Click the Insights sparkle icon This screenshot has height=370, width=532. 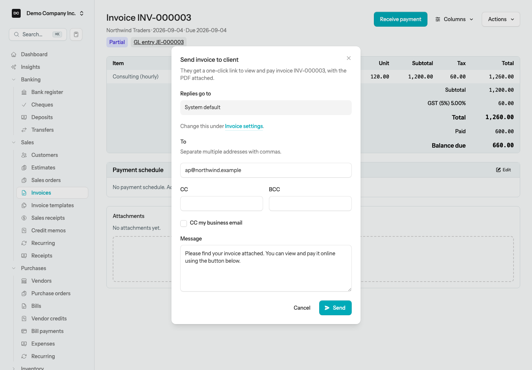coord(14,67)
